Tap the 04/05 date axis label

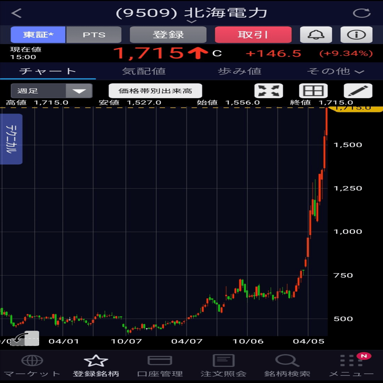[309, 341]
